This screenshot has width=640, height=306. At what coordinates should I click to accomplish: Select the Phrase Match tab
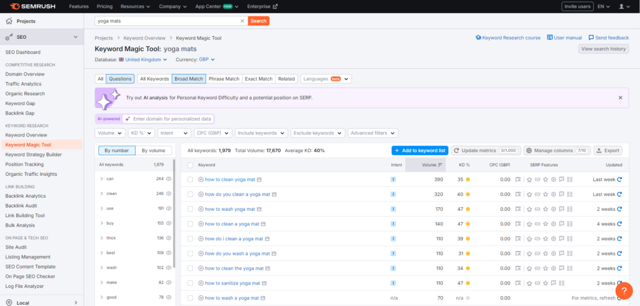click(x=224, y=79)
